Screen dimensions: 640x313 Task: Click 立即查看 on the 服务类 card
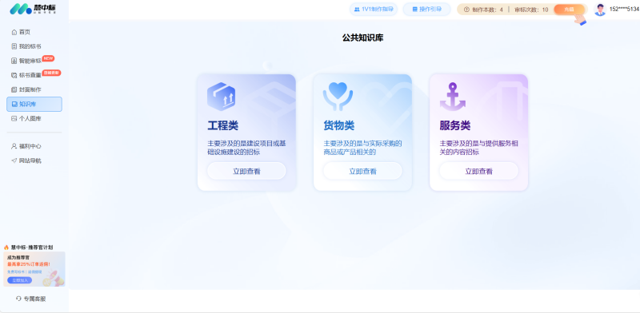coord(478,171)
